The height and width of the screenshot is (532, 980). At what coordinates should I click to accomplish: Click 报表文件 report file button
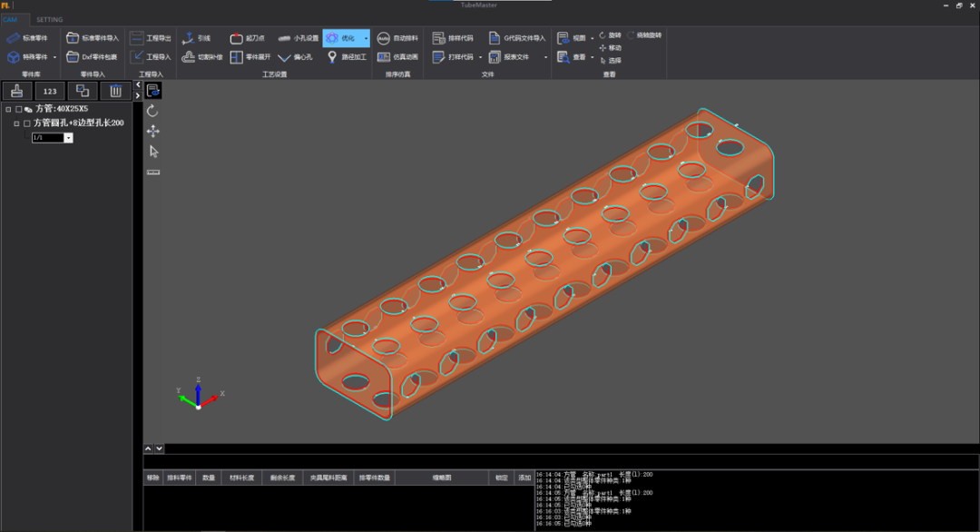click(x=509, y=57)
